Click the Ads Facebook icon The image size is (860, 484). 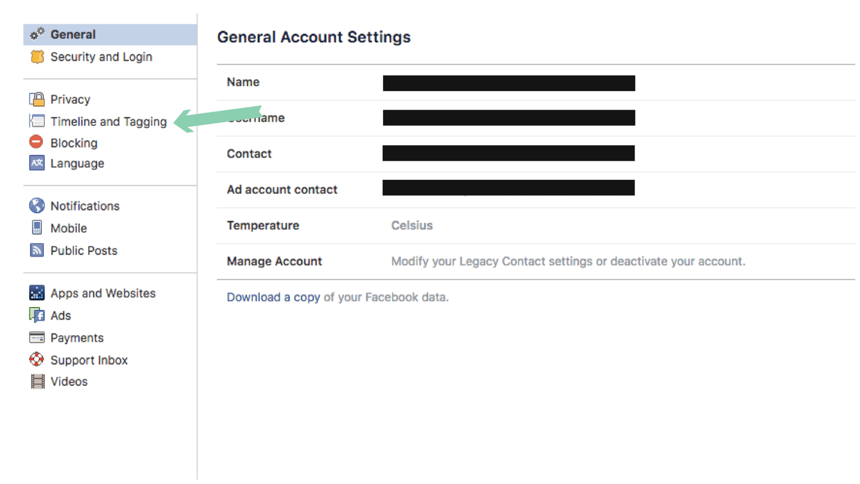pyautogui.click(x=37, y=315)
